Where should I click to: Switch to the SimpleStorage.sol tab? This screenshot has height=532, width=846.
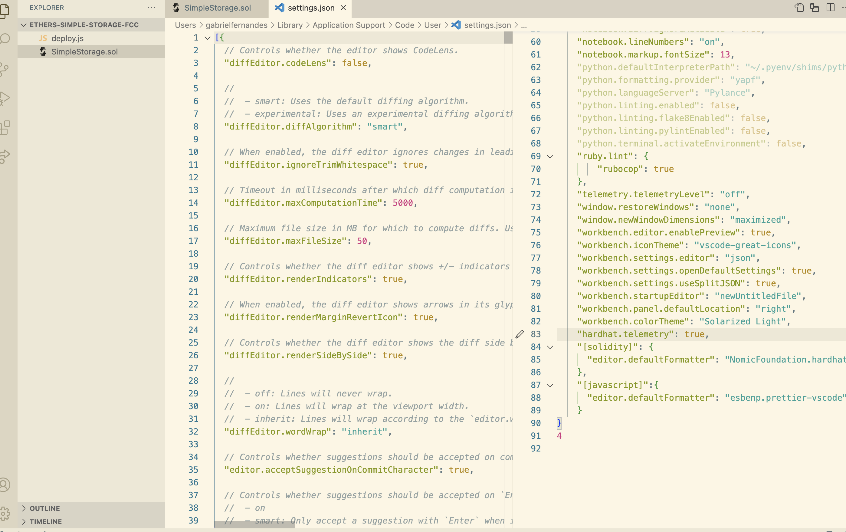tap(217, 8)
